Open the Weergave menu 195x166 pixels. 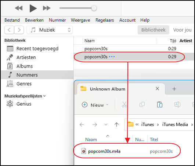(x=80, y=20)
